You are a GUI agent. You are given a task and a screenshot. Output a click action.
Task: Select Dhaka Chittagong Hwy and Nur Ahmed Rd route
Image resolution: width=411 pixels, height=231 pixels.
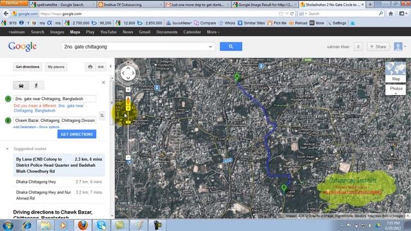click(59, 195)
